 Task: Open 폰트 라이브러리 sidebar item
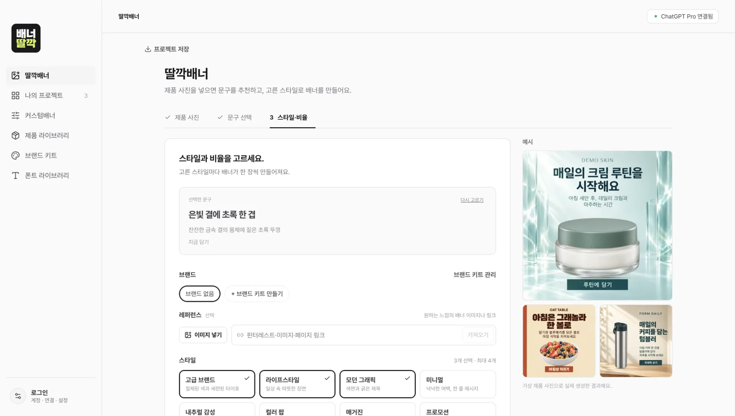click(51, 175)
